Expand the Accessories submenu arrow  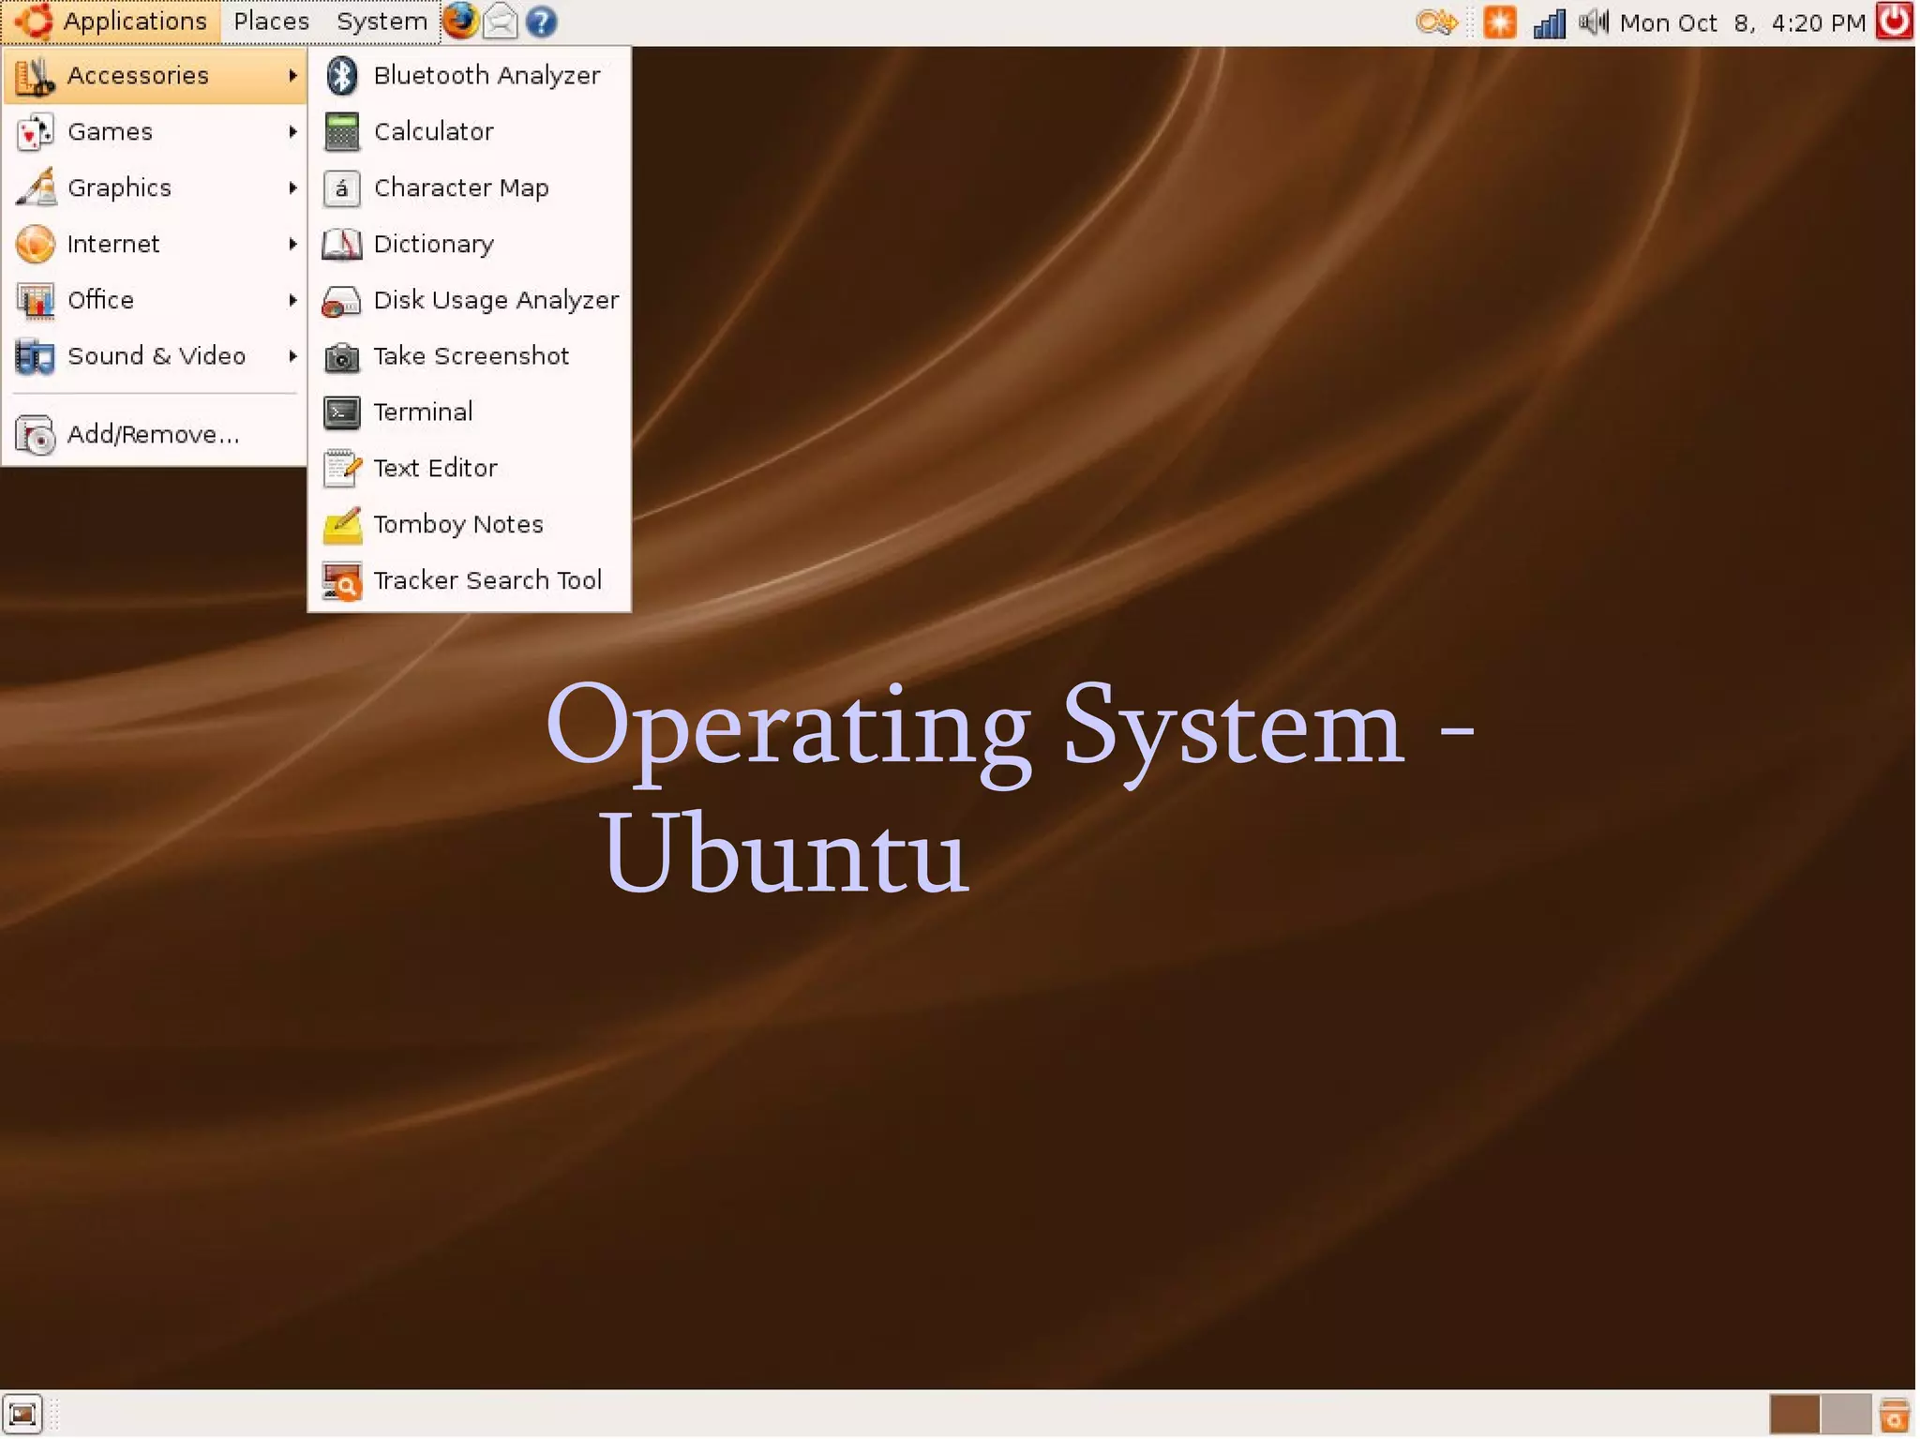coord(292,75)
